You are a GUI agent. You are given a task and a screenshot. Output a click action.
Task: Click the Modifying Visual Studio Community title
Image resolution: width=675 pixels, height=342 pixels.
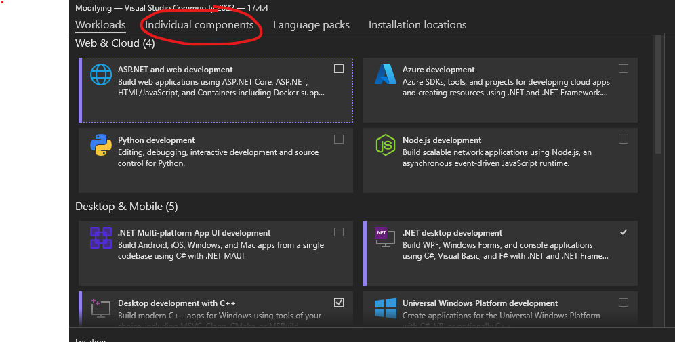tap(171, 7)
